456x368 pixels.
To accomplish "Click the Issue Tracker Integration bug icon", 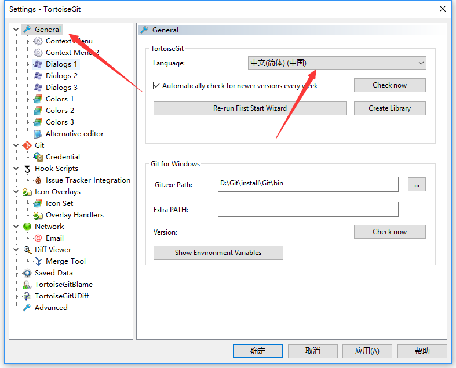I will [38, 180].
